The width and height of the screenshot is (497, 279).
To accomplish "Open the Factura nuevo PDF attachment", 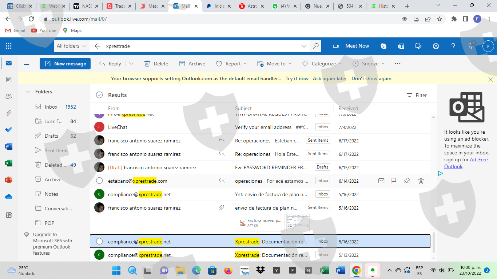I will (261, 223).
